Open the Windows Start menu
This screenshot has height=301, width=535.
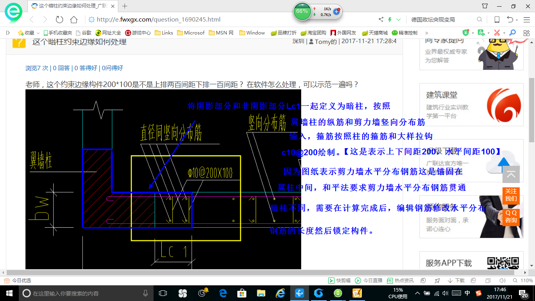click(9, 293)
